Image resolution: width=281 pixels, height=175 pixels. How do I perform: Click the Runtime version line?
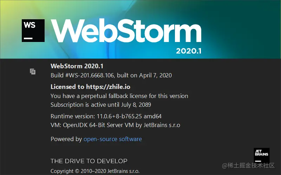[106, 116]
